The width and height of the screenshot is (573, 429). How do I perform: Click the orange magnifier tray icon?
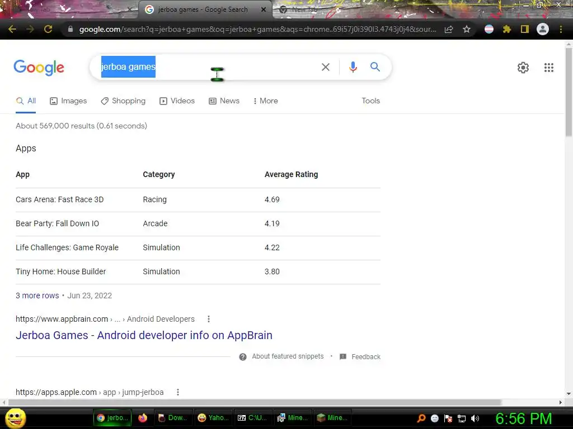coord(421,418)
